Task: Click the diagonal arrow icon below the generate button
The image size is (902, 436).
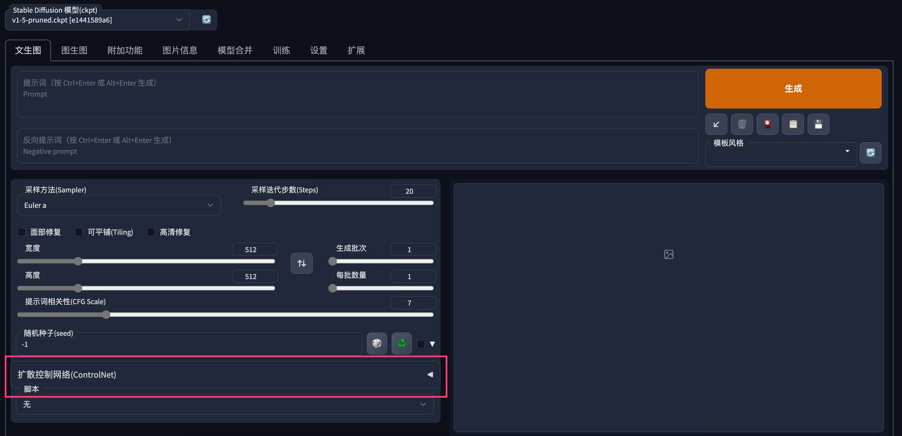Action: coord(716,124)
